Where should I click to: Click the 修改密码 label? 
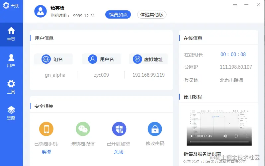(x=155, y=143)
